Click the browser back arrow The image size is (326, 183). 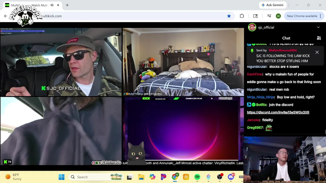(6, 16)
